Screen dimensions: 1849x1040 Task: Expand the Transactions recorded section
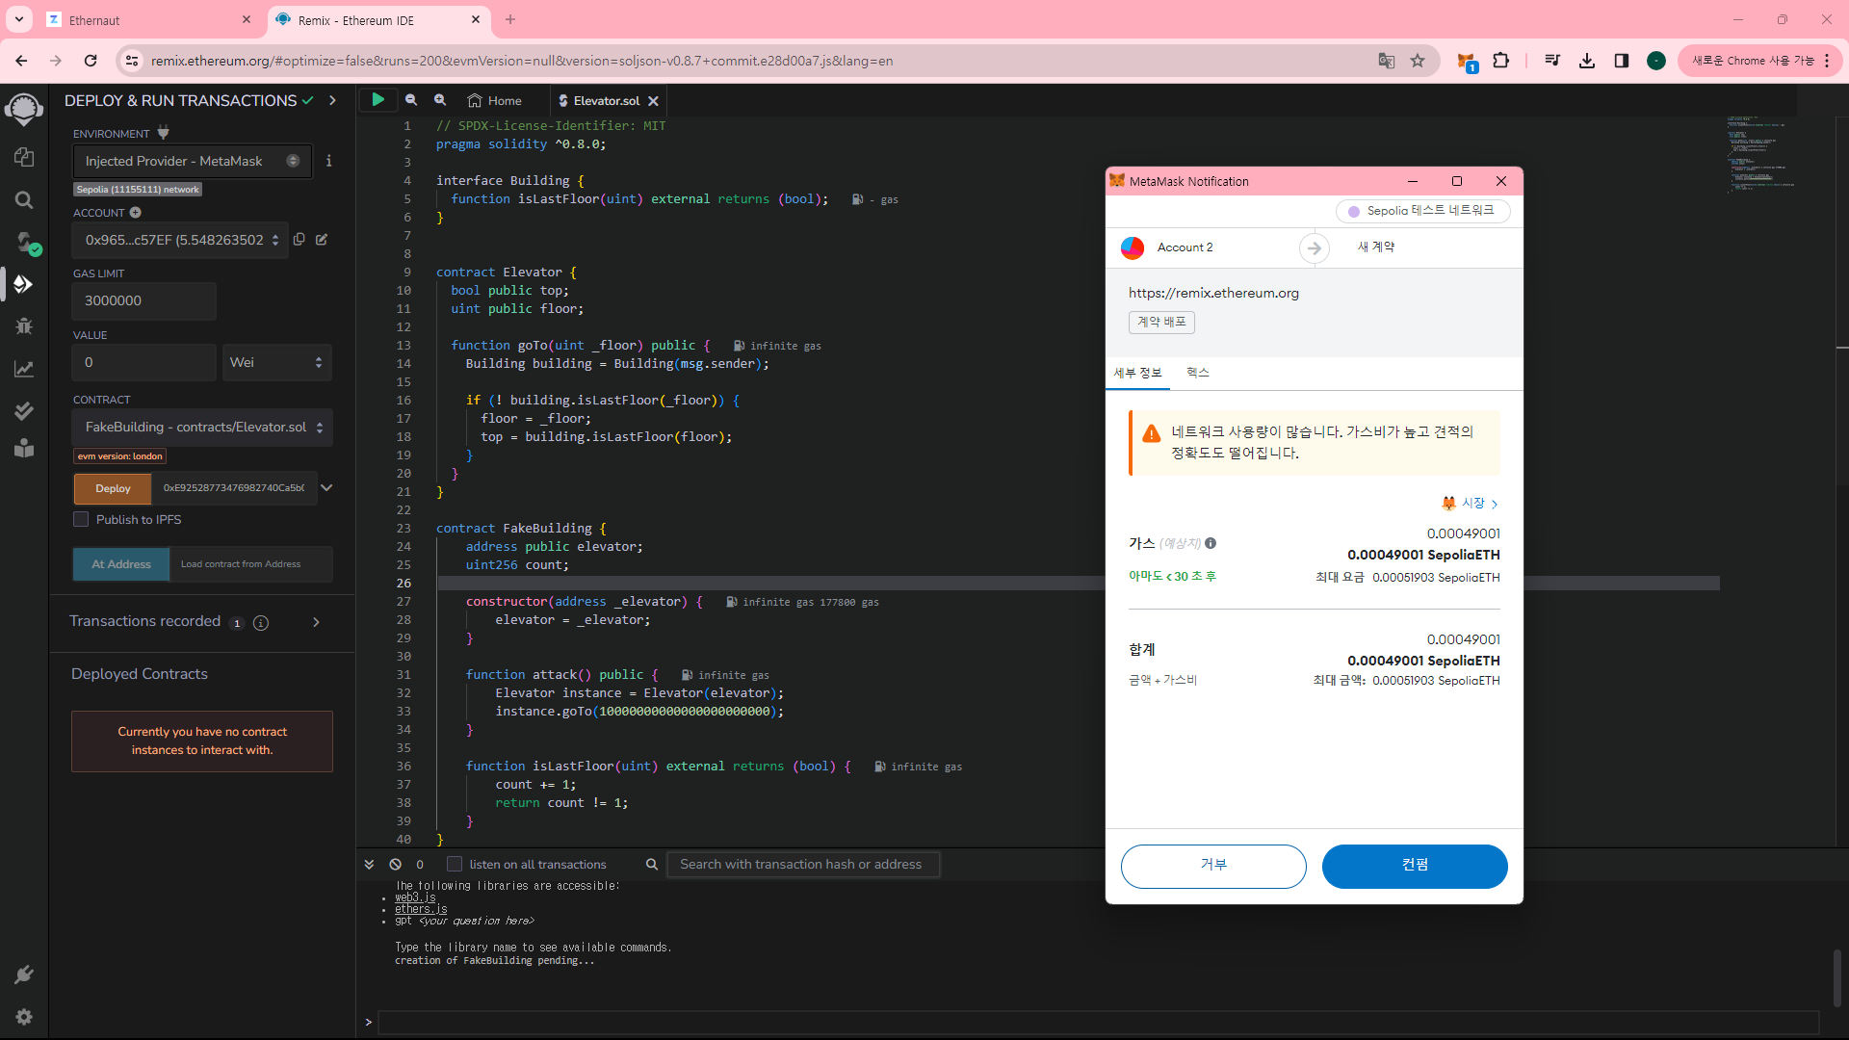pos(316,622)
